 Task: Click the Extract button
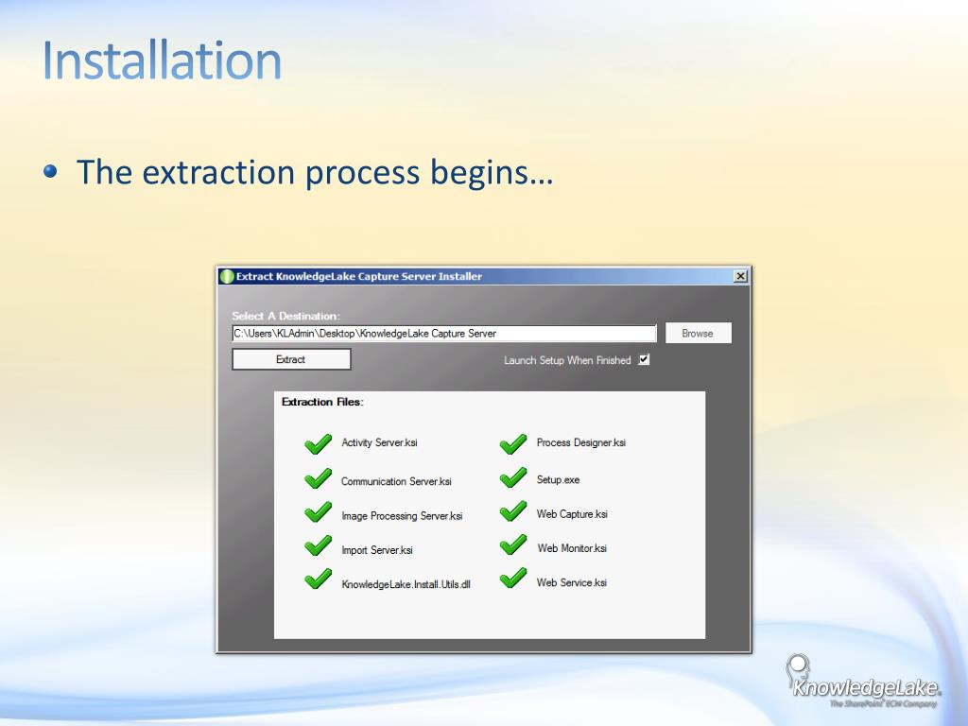tap(291, 359)
